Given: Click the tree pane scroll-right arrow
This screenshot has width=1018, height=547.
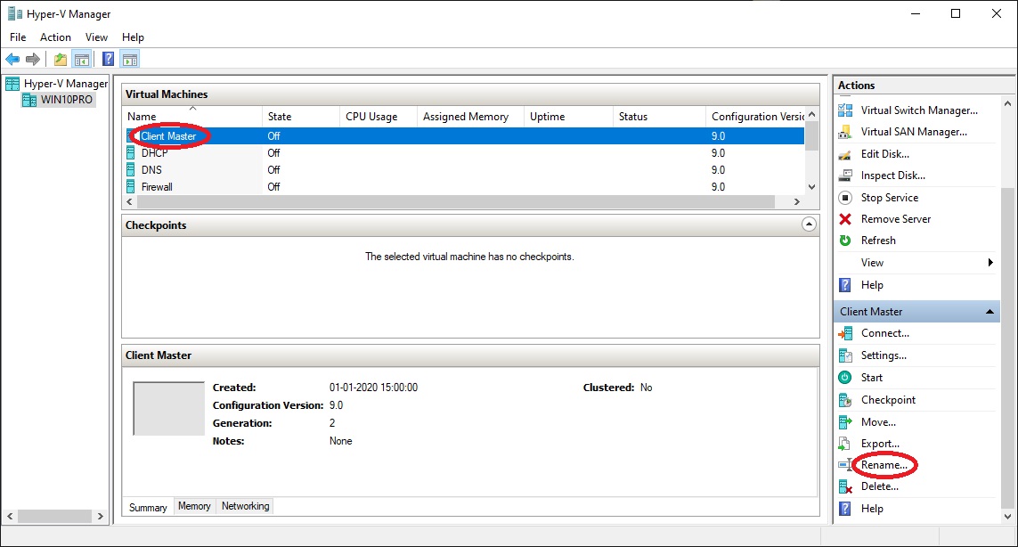Looking at the screenshot, I should (100, 517).
